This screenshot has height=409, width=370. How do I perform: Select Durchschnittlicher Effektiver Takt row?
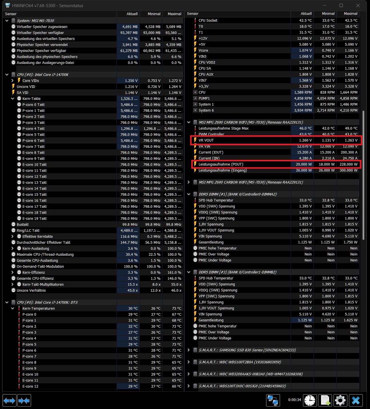[x=93, y=242]
